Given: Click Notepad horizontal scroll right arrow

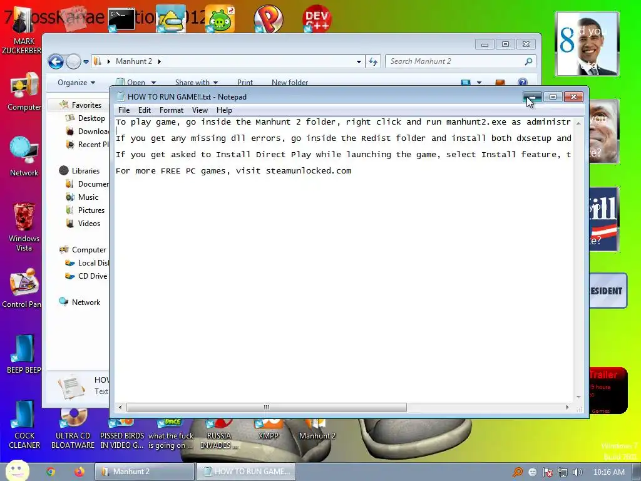Looking at the screenshot, I should [x=567, y=407].
